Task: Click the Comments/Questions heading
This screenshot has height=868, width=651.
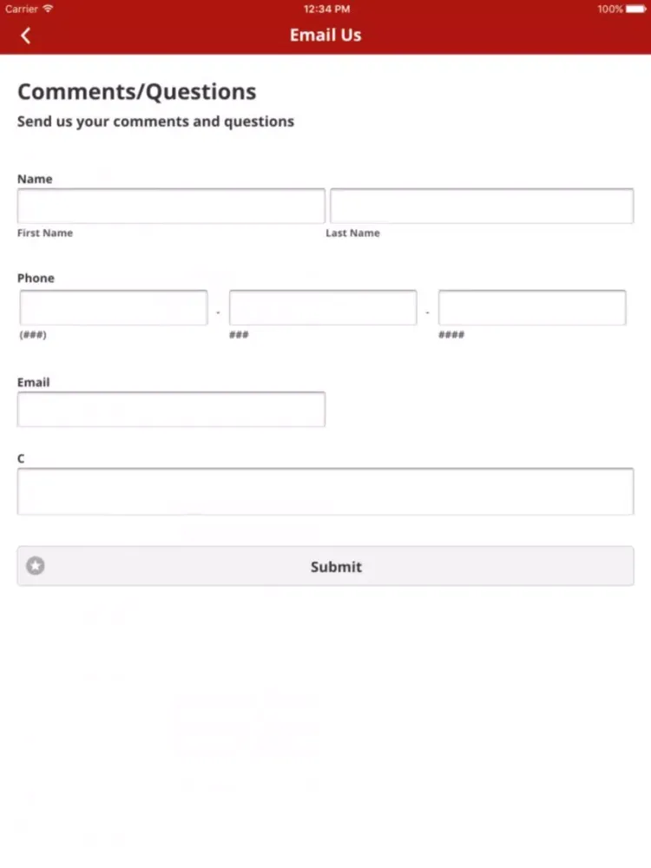Action: point(137,92)
